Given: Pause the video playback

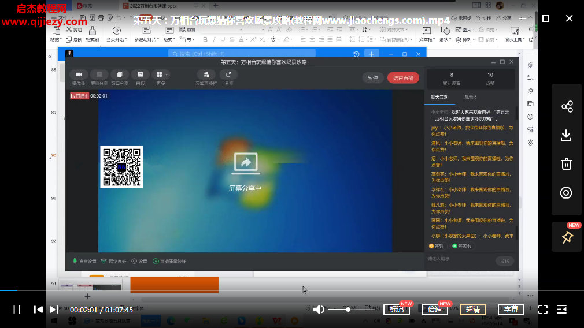Looking at the screenshot, I should click(x=17, y=310).
